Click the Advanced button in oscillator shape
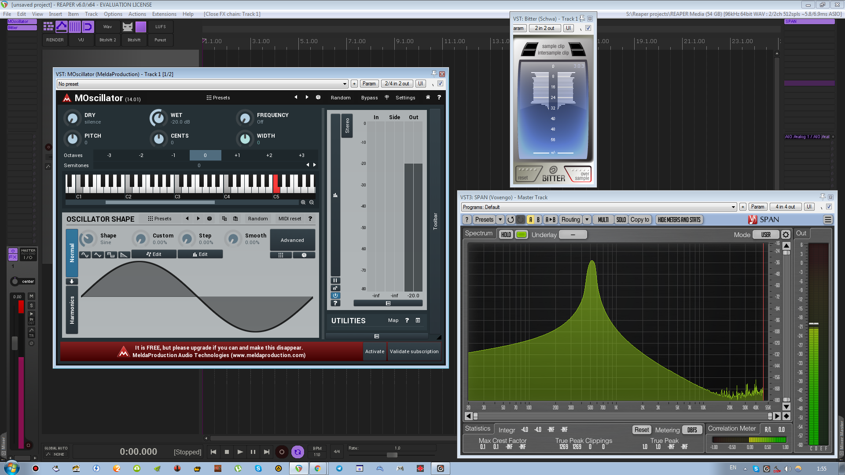 (x=292, y=240)
